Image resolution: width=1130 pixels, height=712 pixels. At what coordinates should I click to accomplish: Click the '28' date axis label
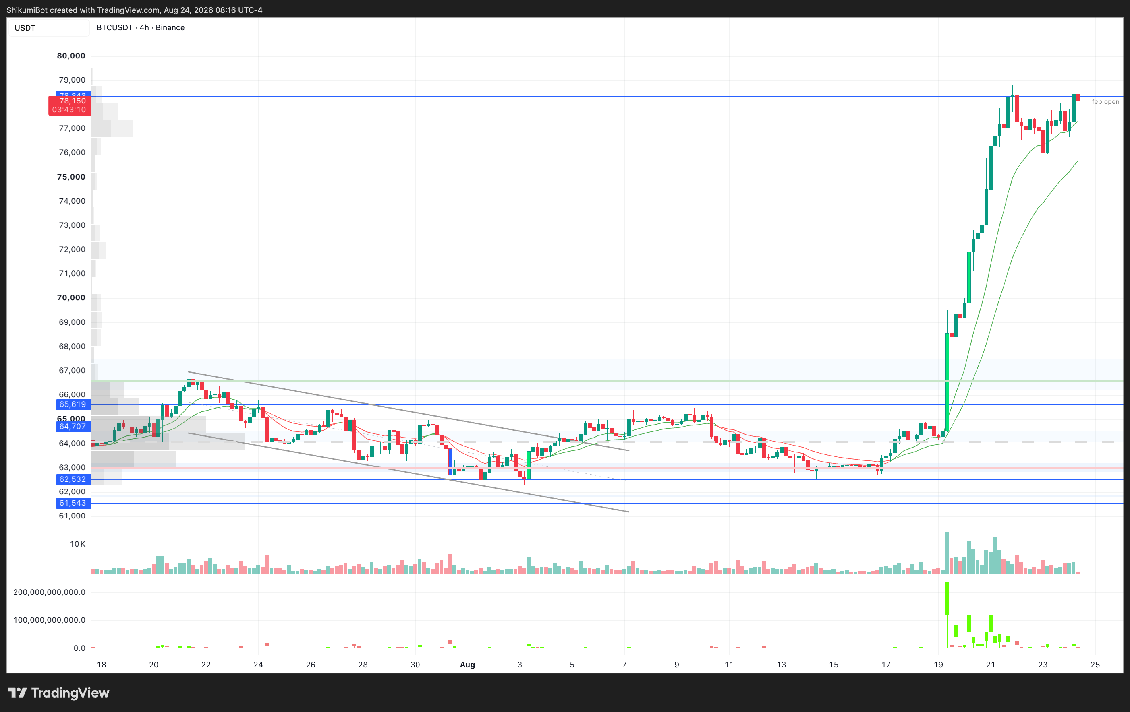click(x=363, y=665)
